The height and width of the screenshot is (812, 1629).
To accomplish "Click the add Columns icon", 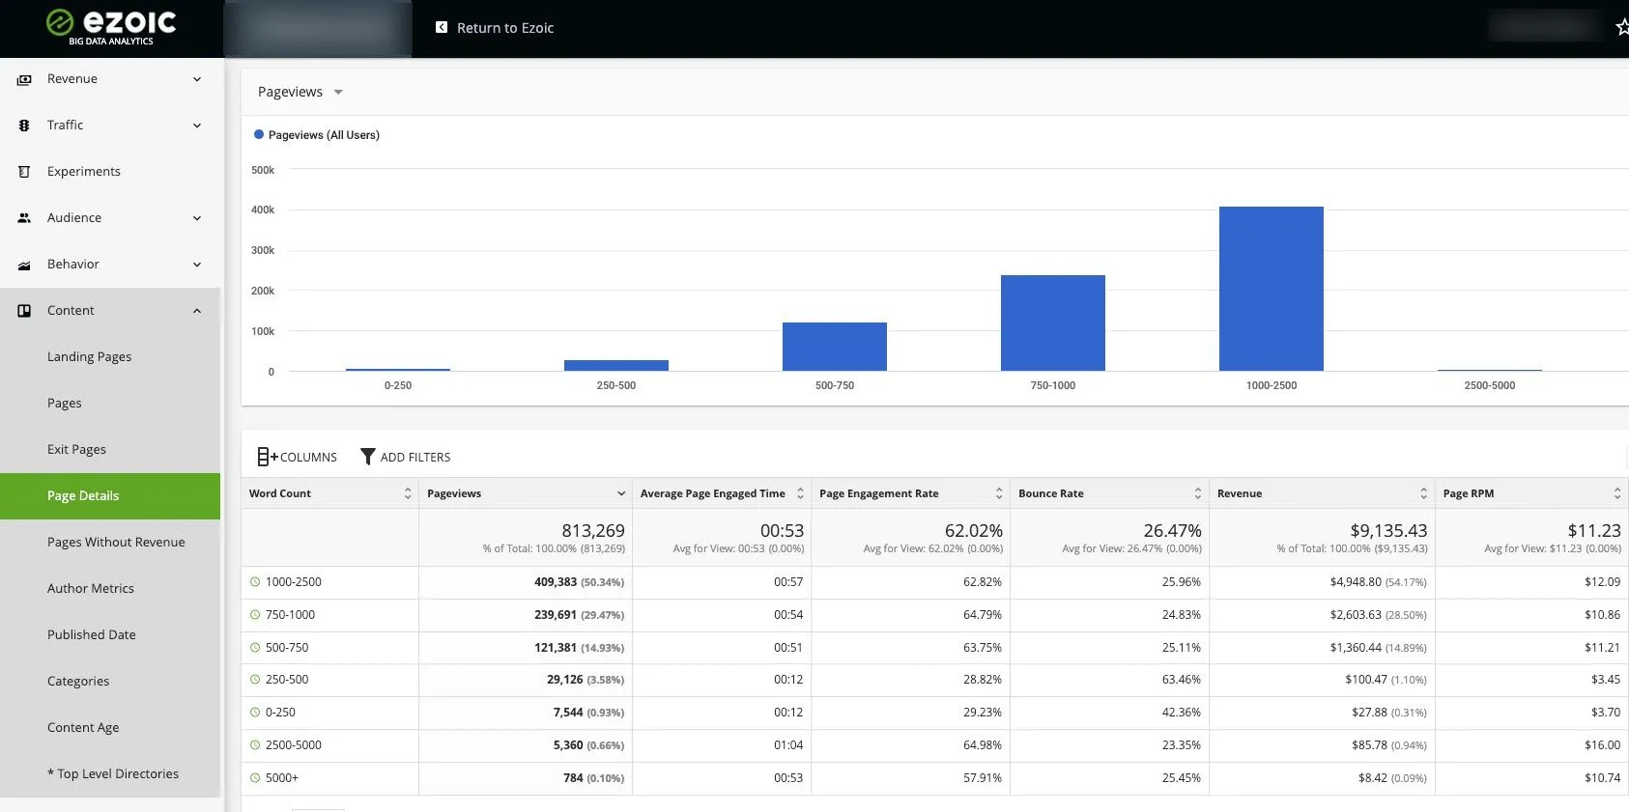I will (267, 457).
